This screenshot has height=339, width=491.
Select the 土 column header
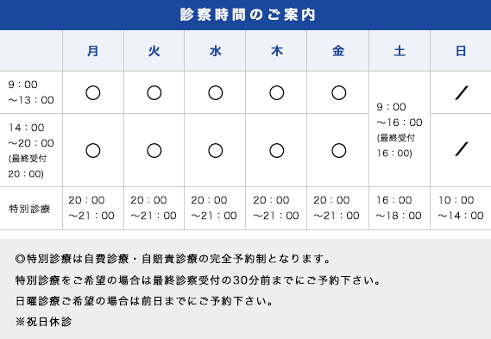pyautogui.click(x=400, y=51)
